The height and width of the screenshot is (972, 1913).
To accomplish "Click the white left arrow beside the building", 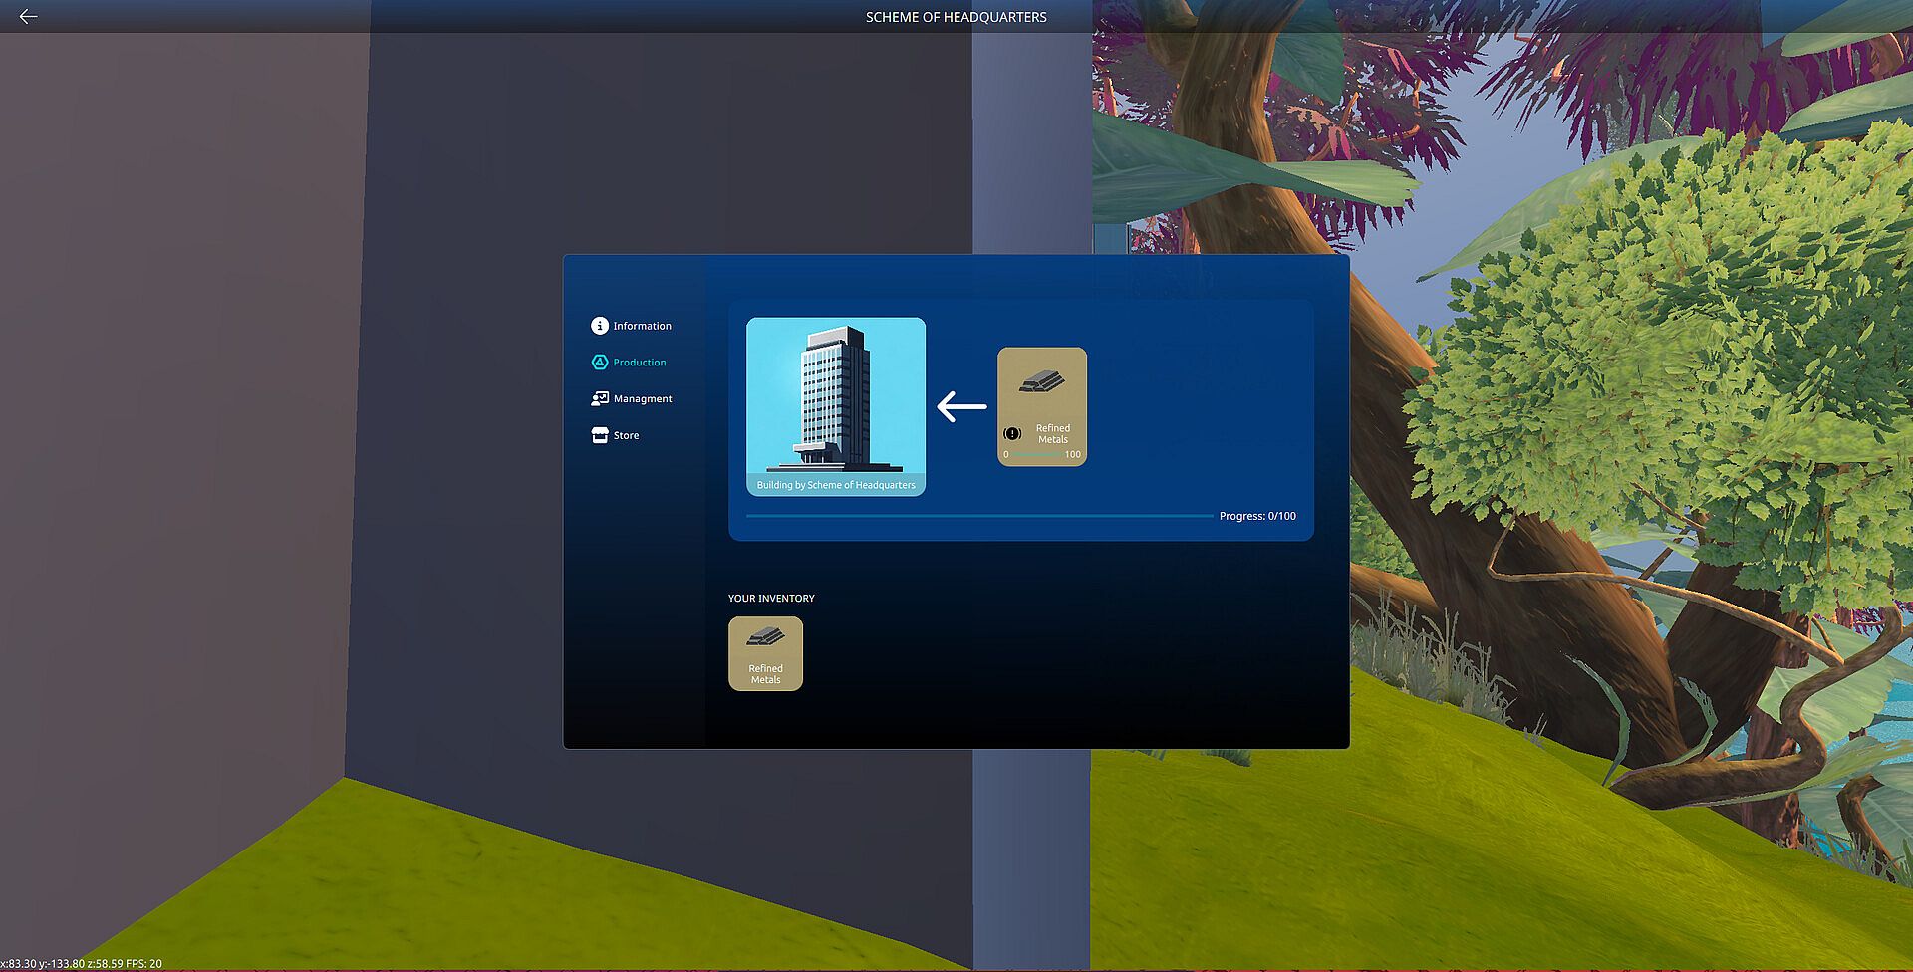I will [x=961, y=406].
